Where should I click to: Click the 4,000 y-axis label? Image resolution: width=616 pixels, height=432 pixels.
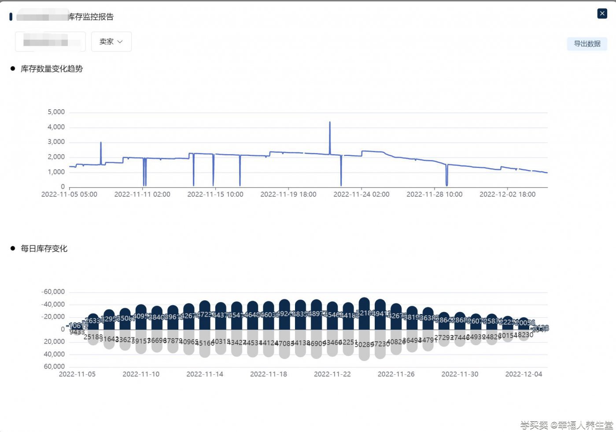coord(56,127)
